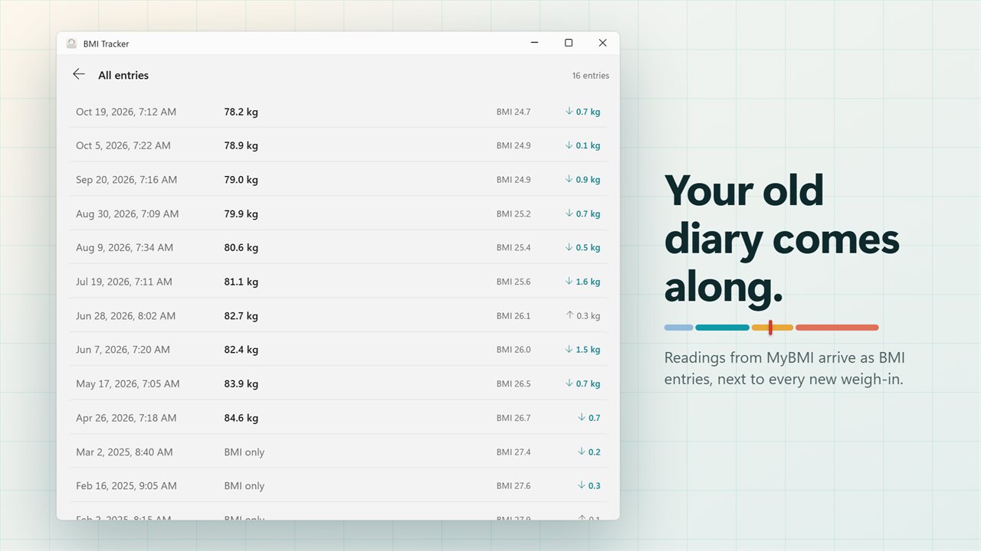This screenshot has width=981, height=551.
Task: Select the Aug 30, 2026, 7:09 AM row
Action: (x=338, y=214)
